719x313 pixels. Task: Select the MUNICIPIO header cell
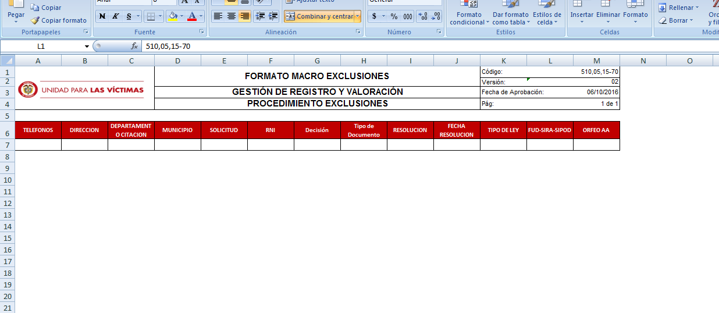tap(177, 130)
